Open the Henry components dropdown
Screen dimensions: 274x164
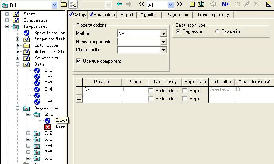pyautogui.click(x=163, y=42)
